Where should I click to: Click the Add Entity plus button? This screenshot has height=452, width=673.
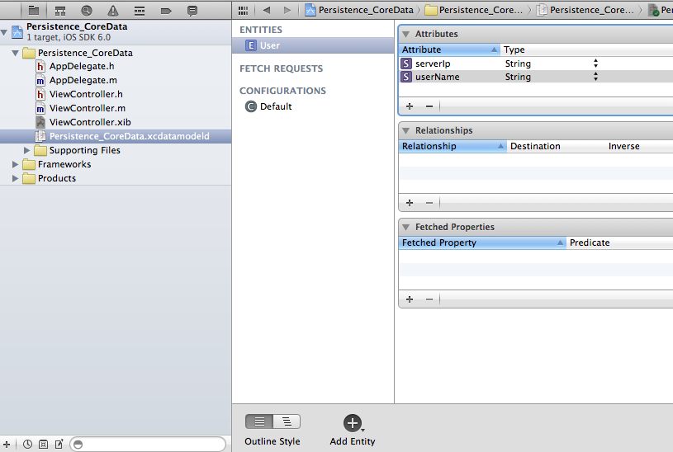tap(353, 423)
